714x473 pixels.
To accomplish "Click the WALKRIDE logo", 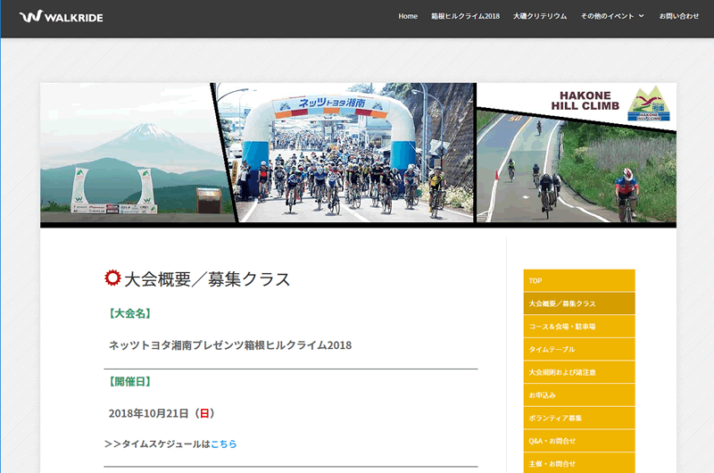I will click(x=61, y=17).
